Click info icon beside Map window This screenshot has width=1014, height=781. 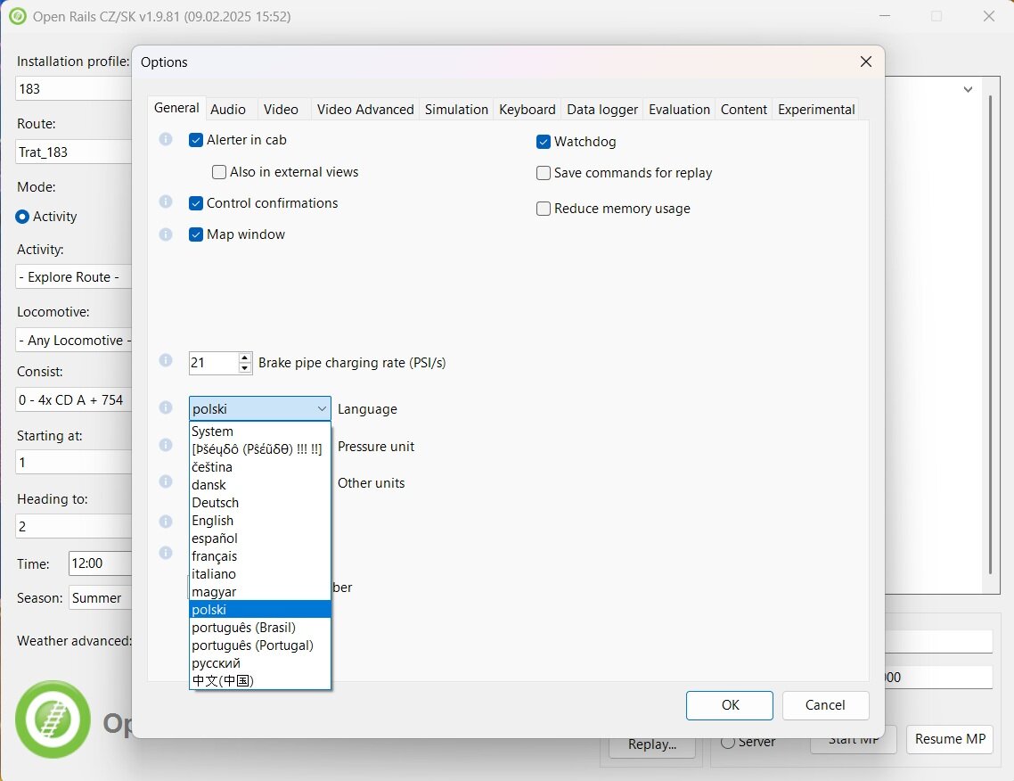[x=166, y=234]
